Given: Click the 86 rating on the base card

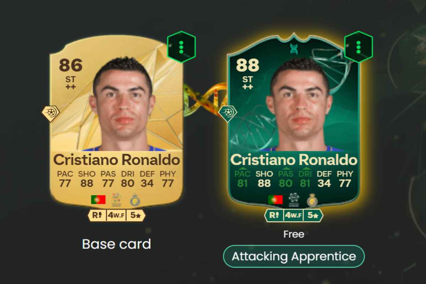Looking at the screenshot, I should coord(71,65).
